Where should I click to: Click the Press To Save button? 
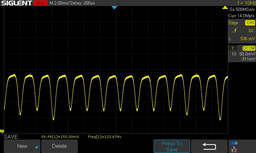pos(172,146)
